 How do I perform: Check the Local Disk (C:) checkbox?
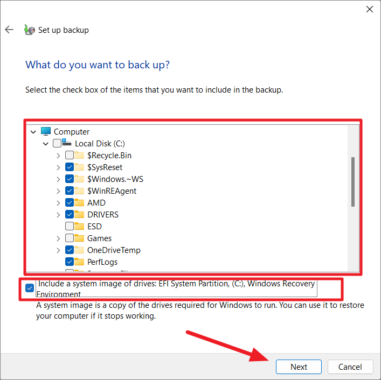tap(57, 143)
